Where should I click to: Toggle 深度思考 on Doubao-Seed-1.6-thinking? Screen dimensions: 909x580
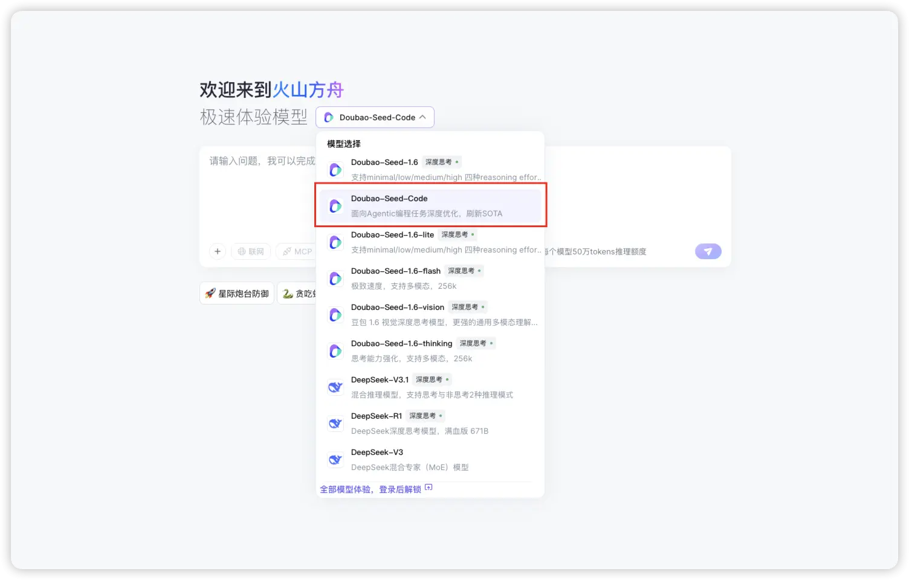point(475,343)
